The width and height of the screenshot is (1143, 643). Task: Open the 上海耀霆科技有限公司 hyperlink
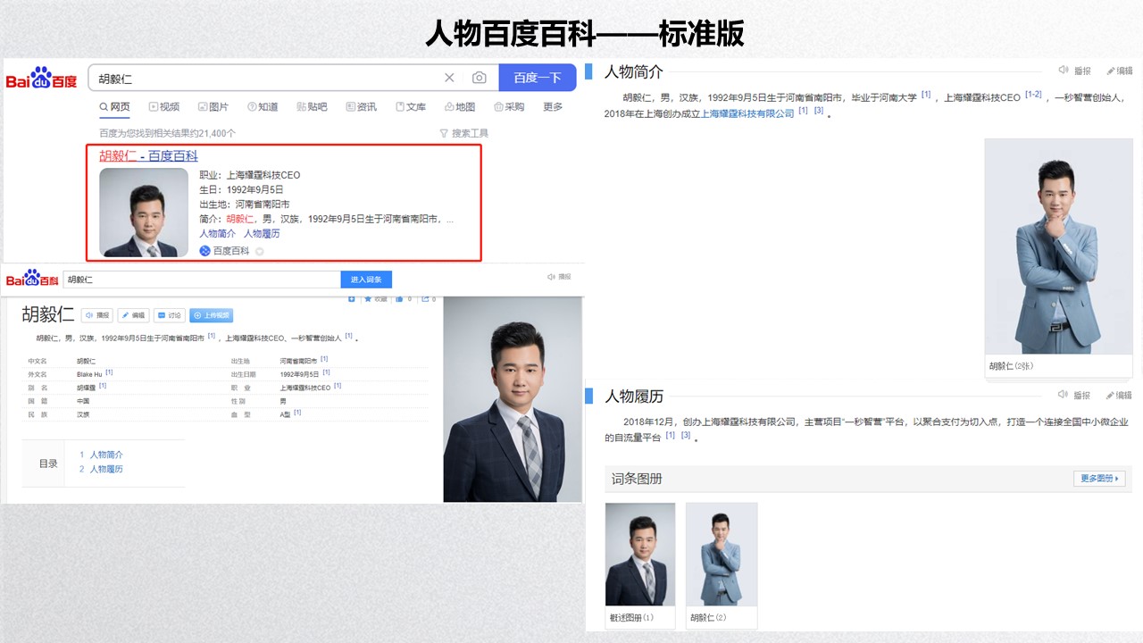pos(747,113)
